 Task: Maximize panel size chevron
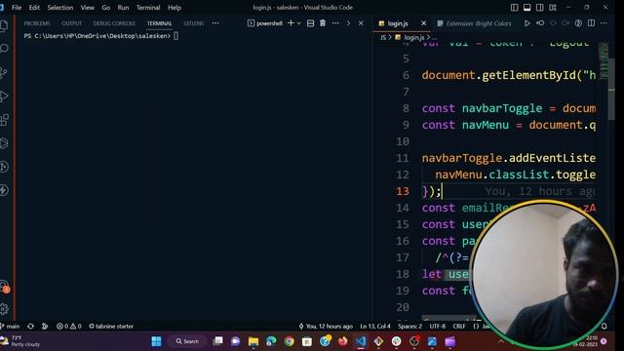pyautogui.click(x=348, y=23)
